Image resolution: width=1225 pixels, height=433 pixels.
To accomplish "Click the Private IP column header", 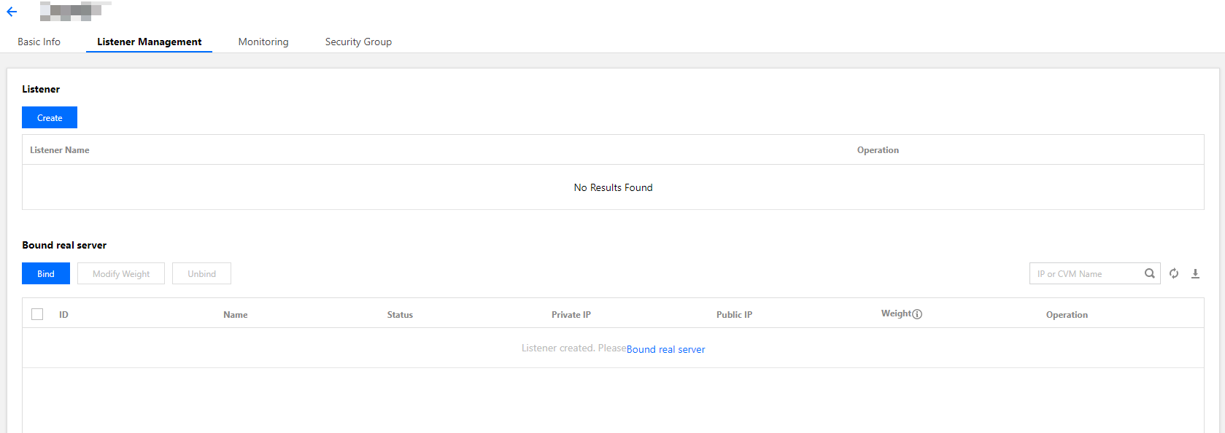I will tap(571, 315).
